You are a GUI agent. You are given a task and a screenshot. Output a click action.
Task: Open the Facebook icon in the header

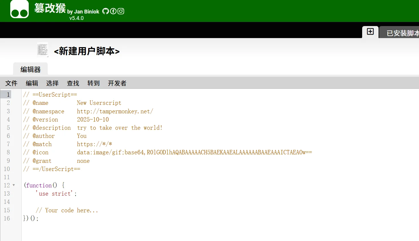[x=113, y=11]
